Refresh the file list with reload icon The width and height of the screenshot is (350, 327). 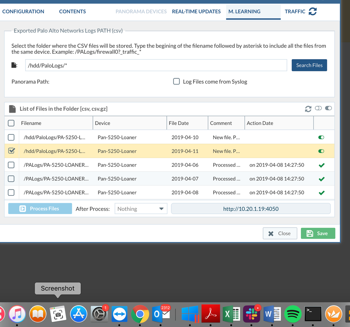pyautogui.click(x=308, y=109)
